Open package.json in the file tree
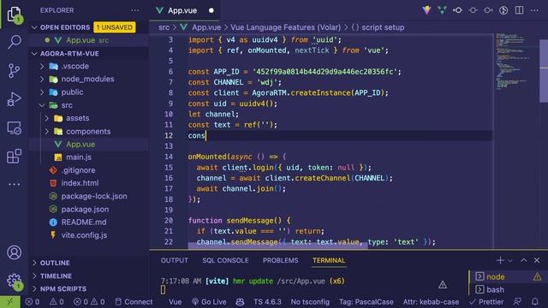 tap(85, 209)
